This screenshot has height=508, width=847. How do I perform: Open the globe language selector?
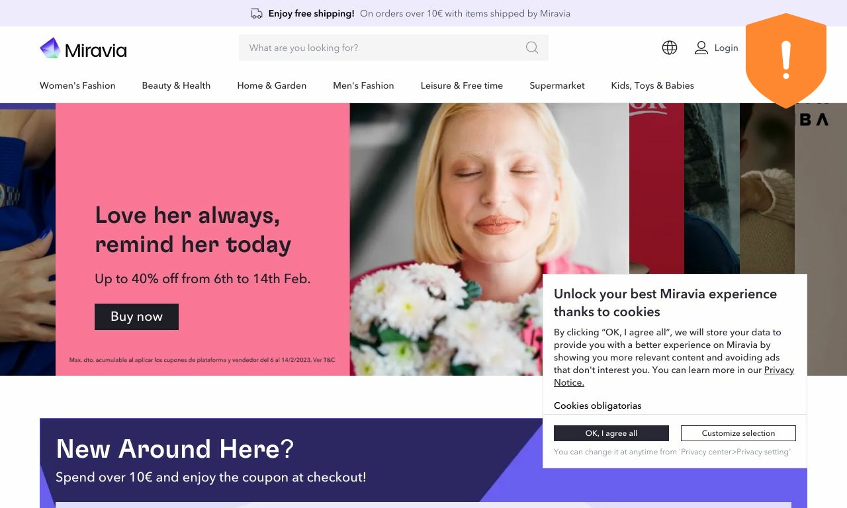tap(670, 48)
